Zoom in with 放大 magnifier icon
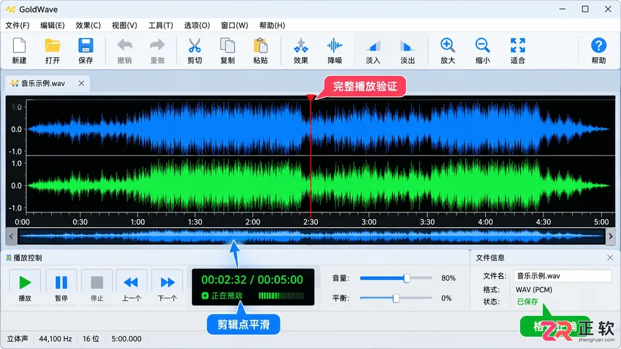621x349 pixels. coord(448,50)
